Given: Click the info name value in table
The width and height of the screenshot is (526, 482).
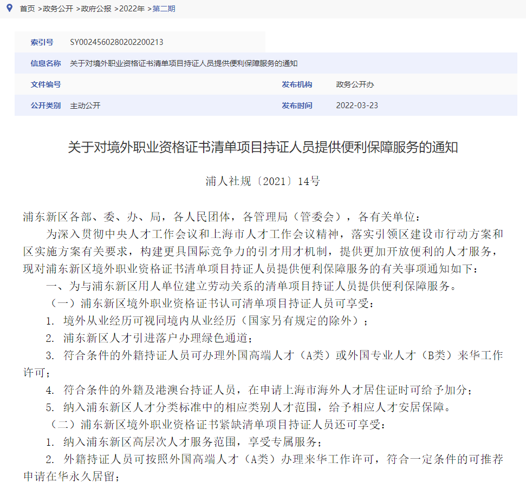Looking at the screenshot, I should pos(184,63).
